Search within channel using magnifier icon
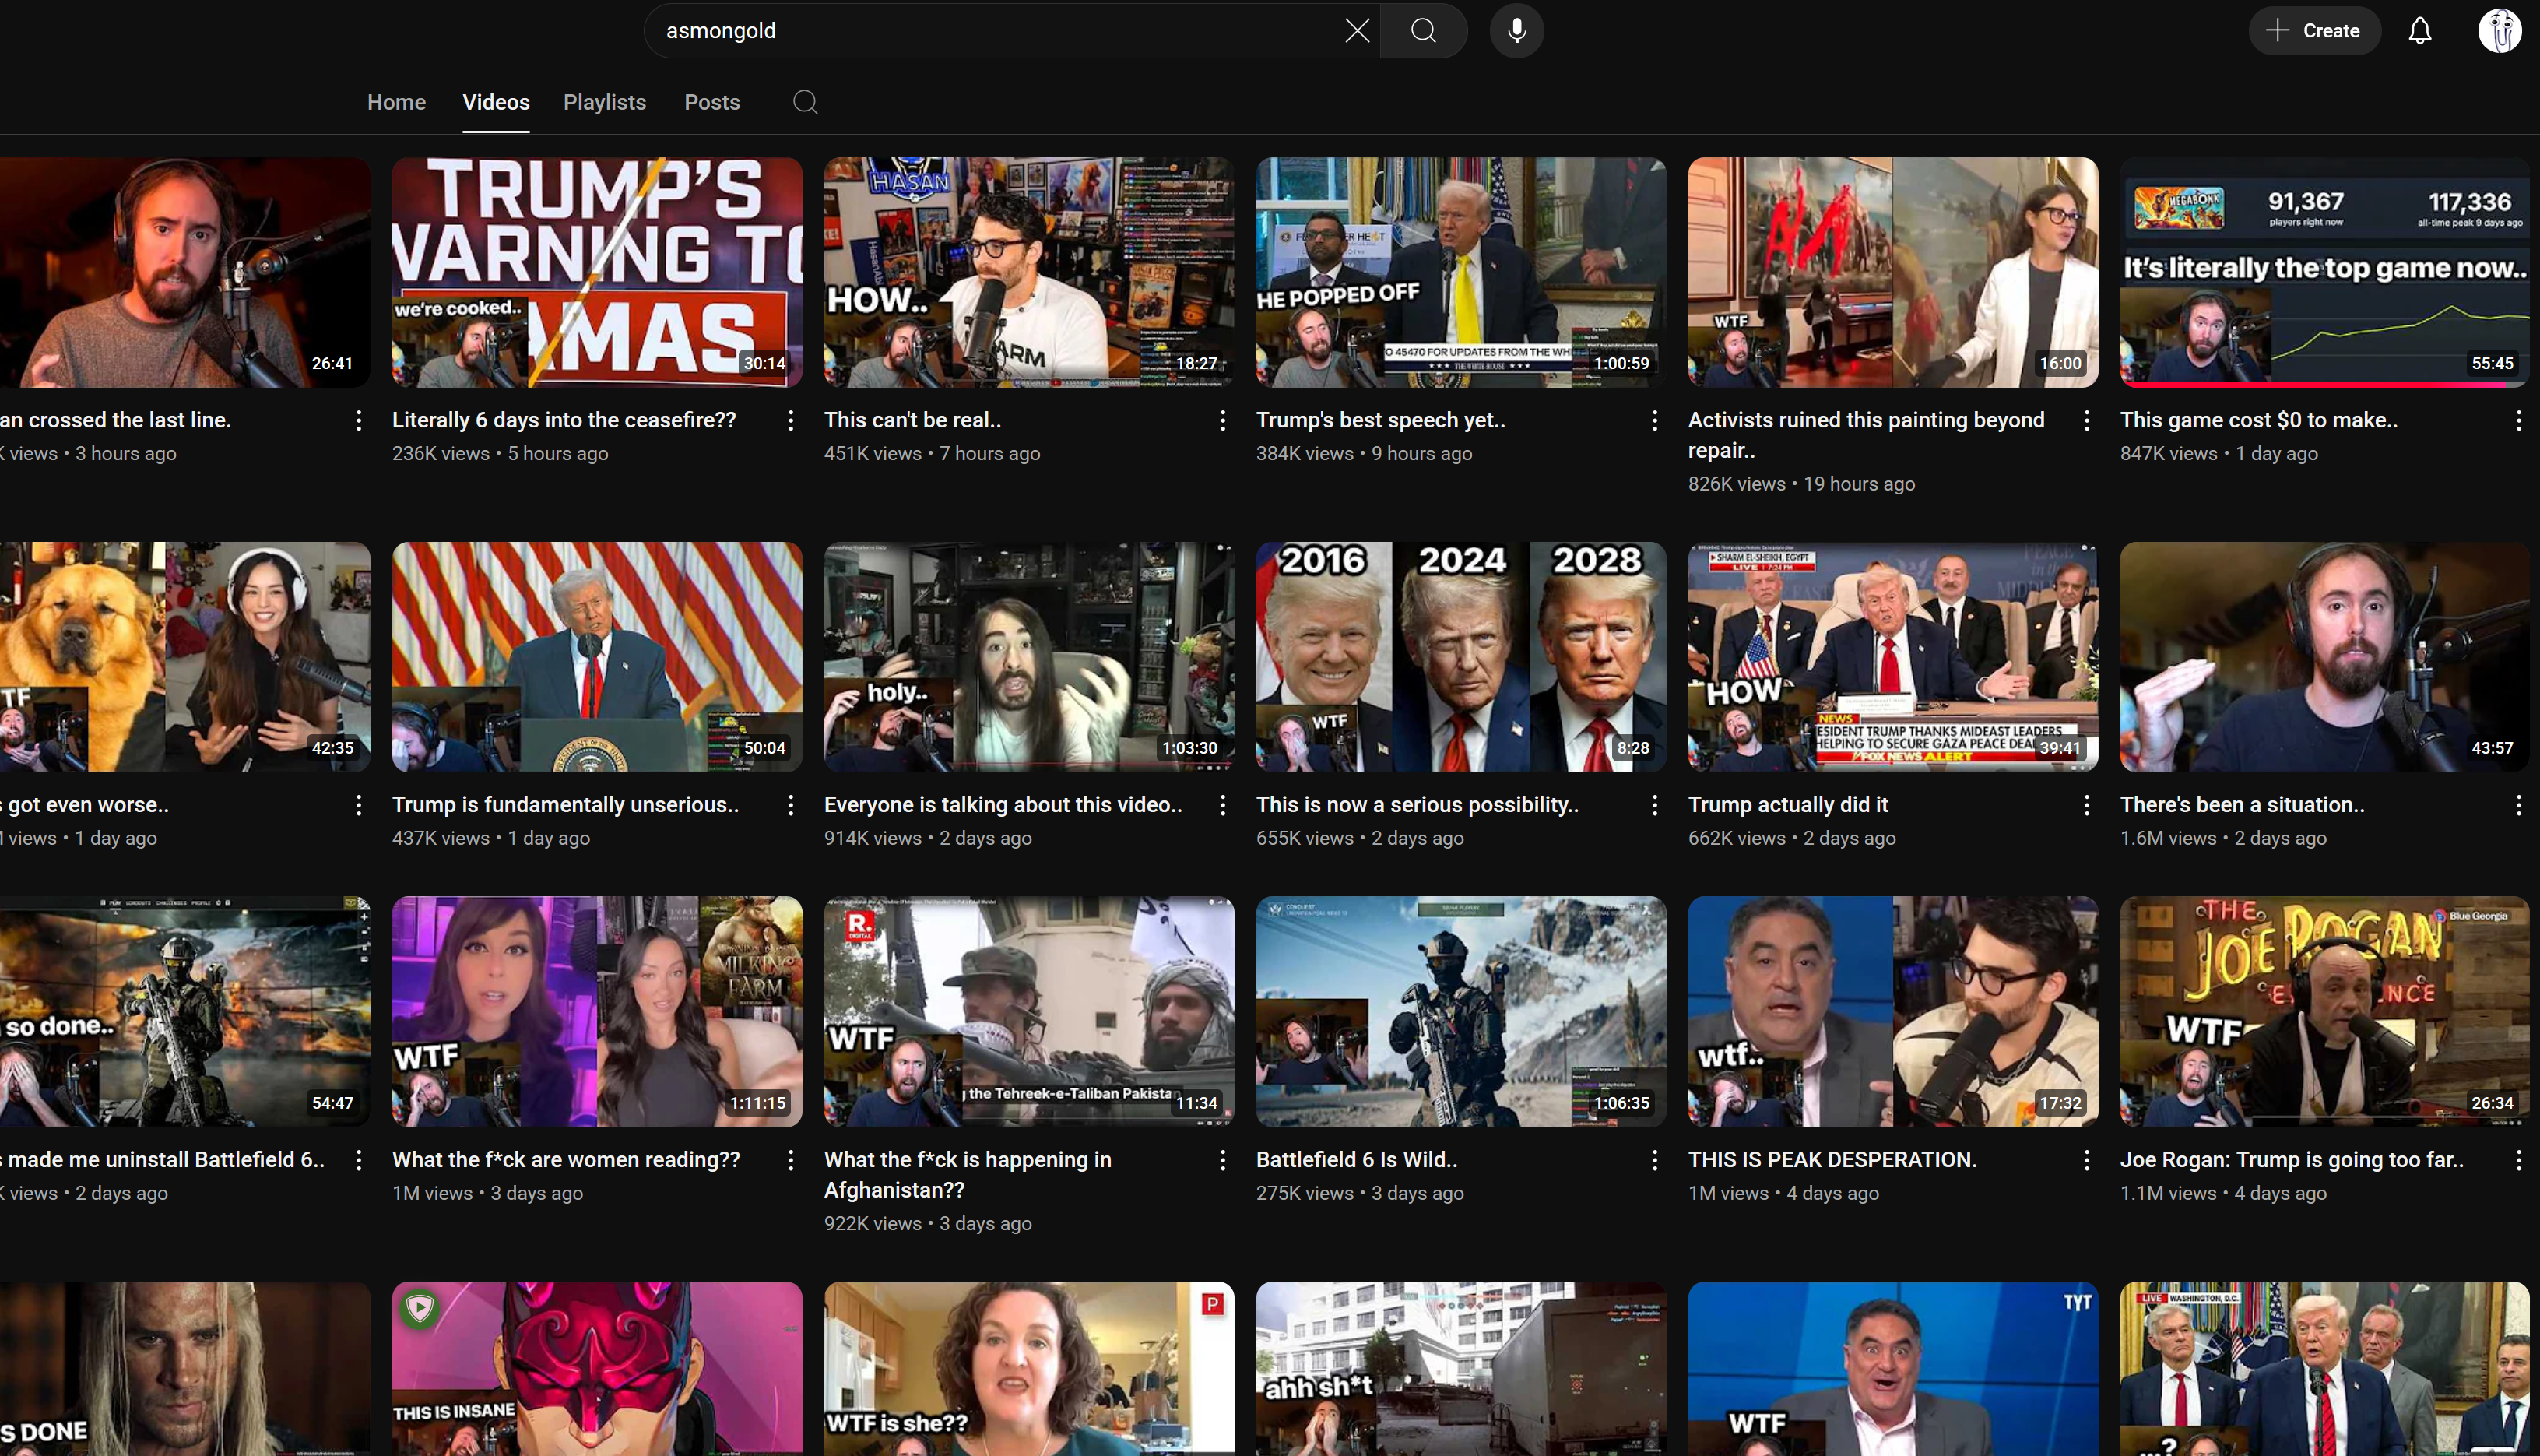 (805, 102)
